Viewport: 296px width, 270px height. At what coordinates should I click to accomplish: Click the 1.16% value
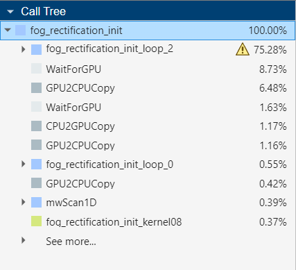coord(273,145)
